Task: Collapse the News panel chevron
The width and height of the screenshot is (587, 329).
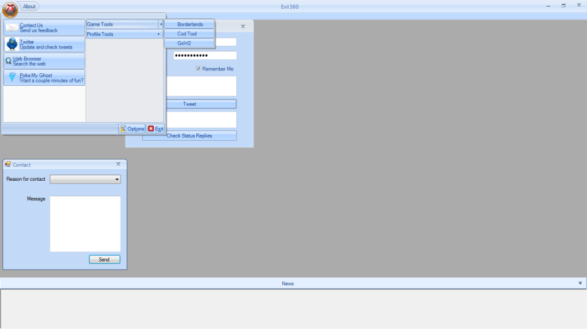Action: coord(580,283)
